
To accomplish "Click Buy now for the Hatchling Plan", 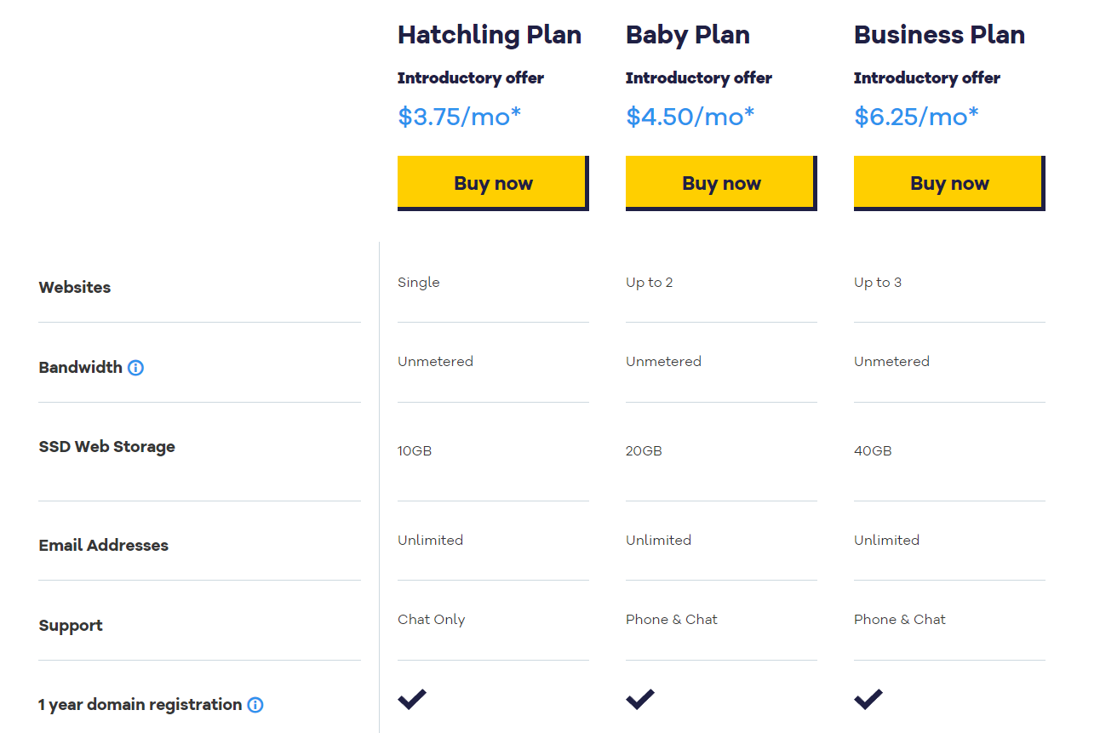I will click(x=492, y=182).
